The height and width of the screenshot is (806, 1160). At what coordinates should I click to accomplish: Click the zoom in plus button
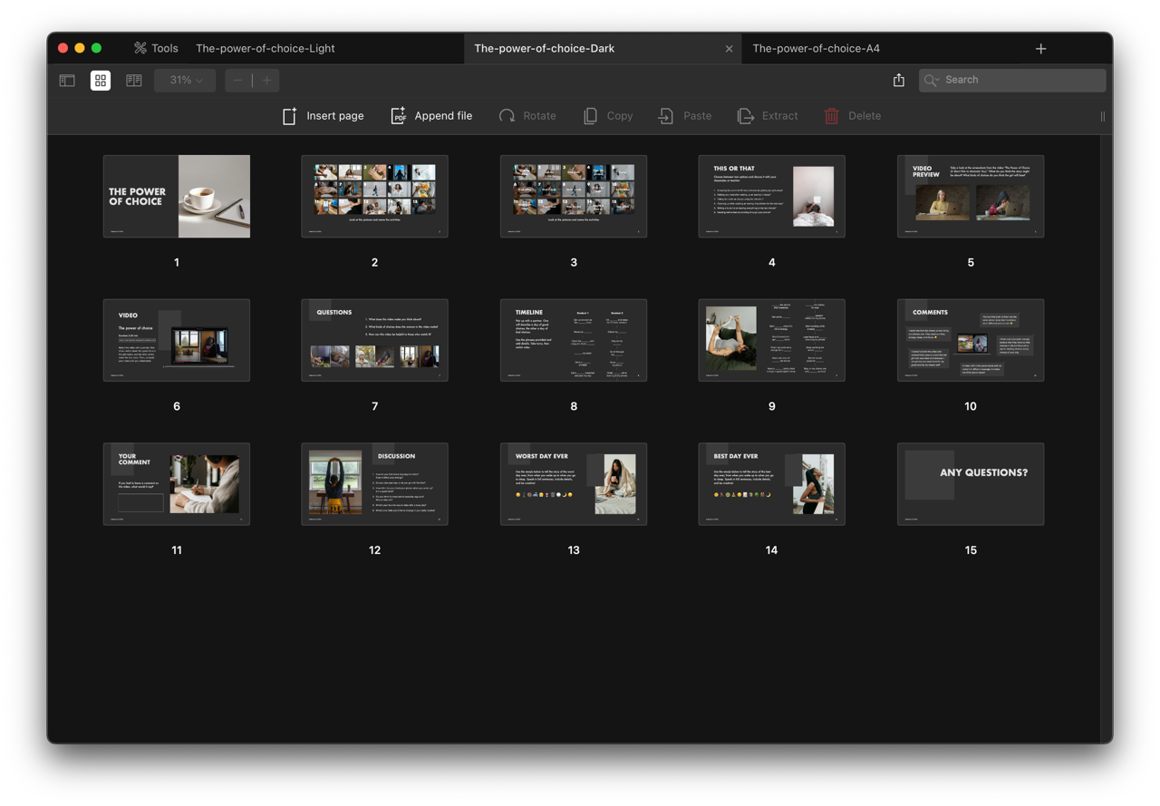click(x=266, y=80)
